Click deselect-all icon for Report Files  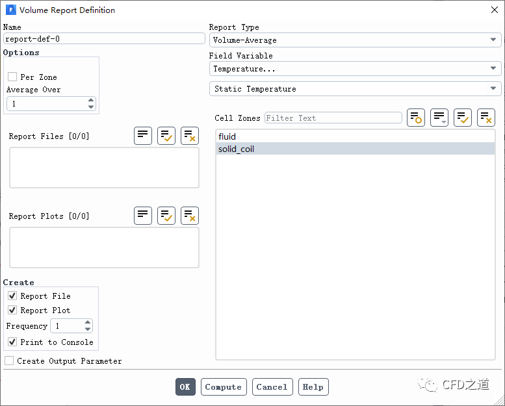(x=190, y=136)
